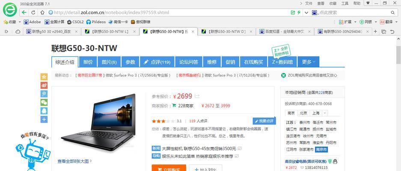The height and width of the screenshot is (171, 401).
Task: Share to WeChat with green icon
Action: click(44, 102)
